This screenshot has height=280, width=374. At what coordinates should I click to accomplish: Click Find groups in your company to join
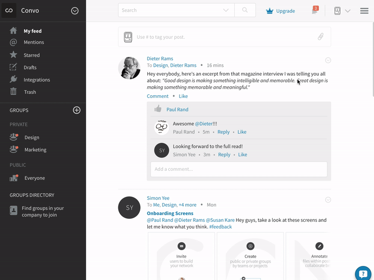click(43, 211)
